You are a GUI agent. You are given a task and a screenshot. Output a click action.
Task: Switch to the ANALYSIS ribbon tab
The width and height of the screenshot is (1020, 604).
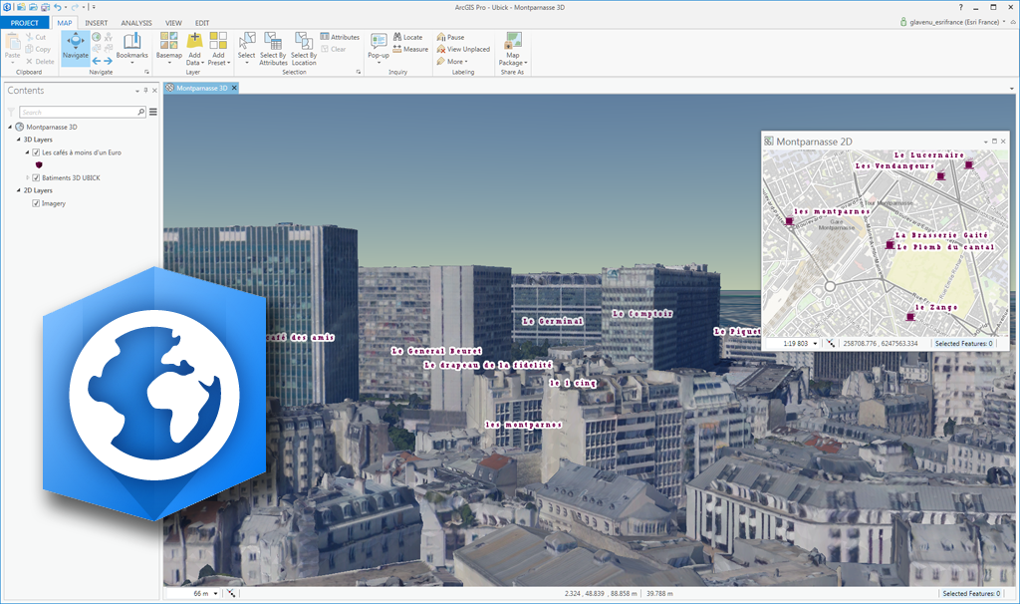[x=135, y=23]
